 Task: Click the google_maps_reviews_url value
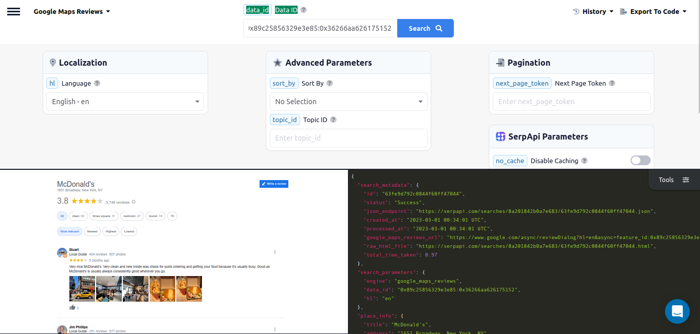pyautogui.click(x=573, y=238)
